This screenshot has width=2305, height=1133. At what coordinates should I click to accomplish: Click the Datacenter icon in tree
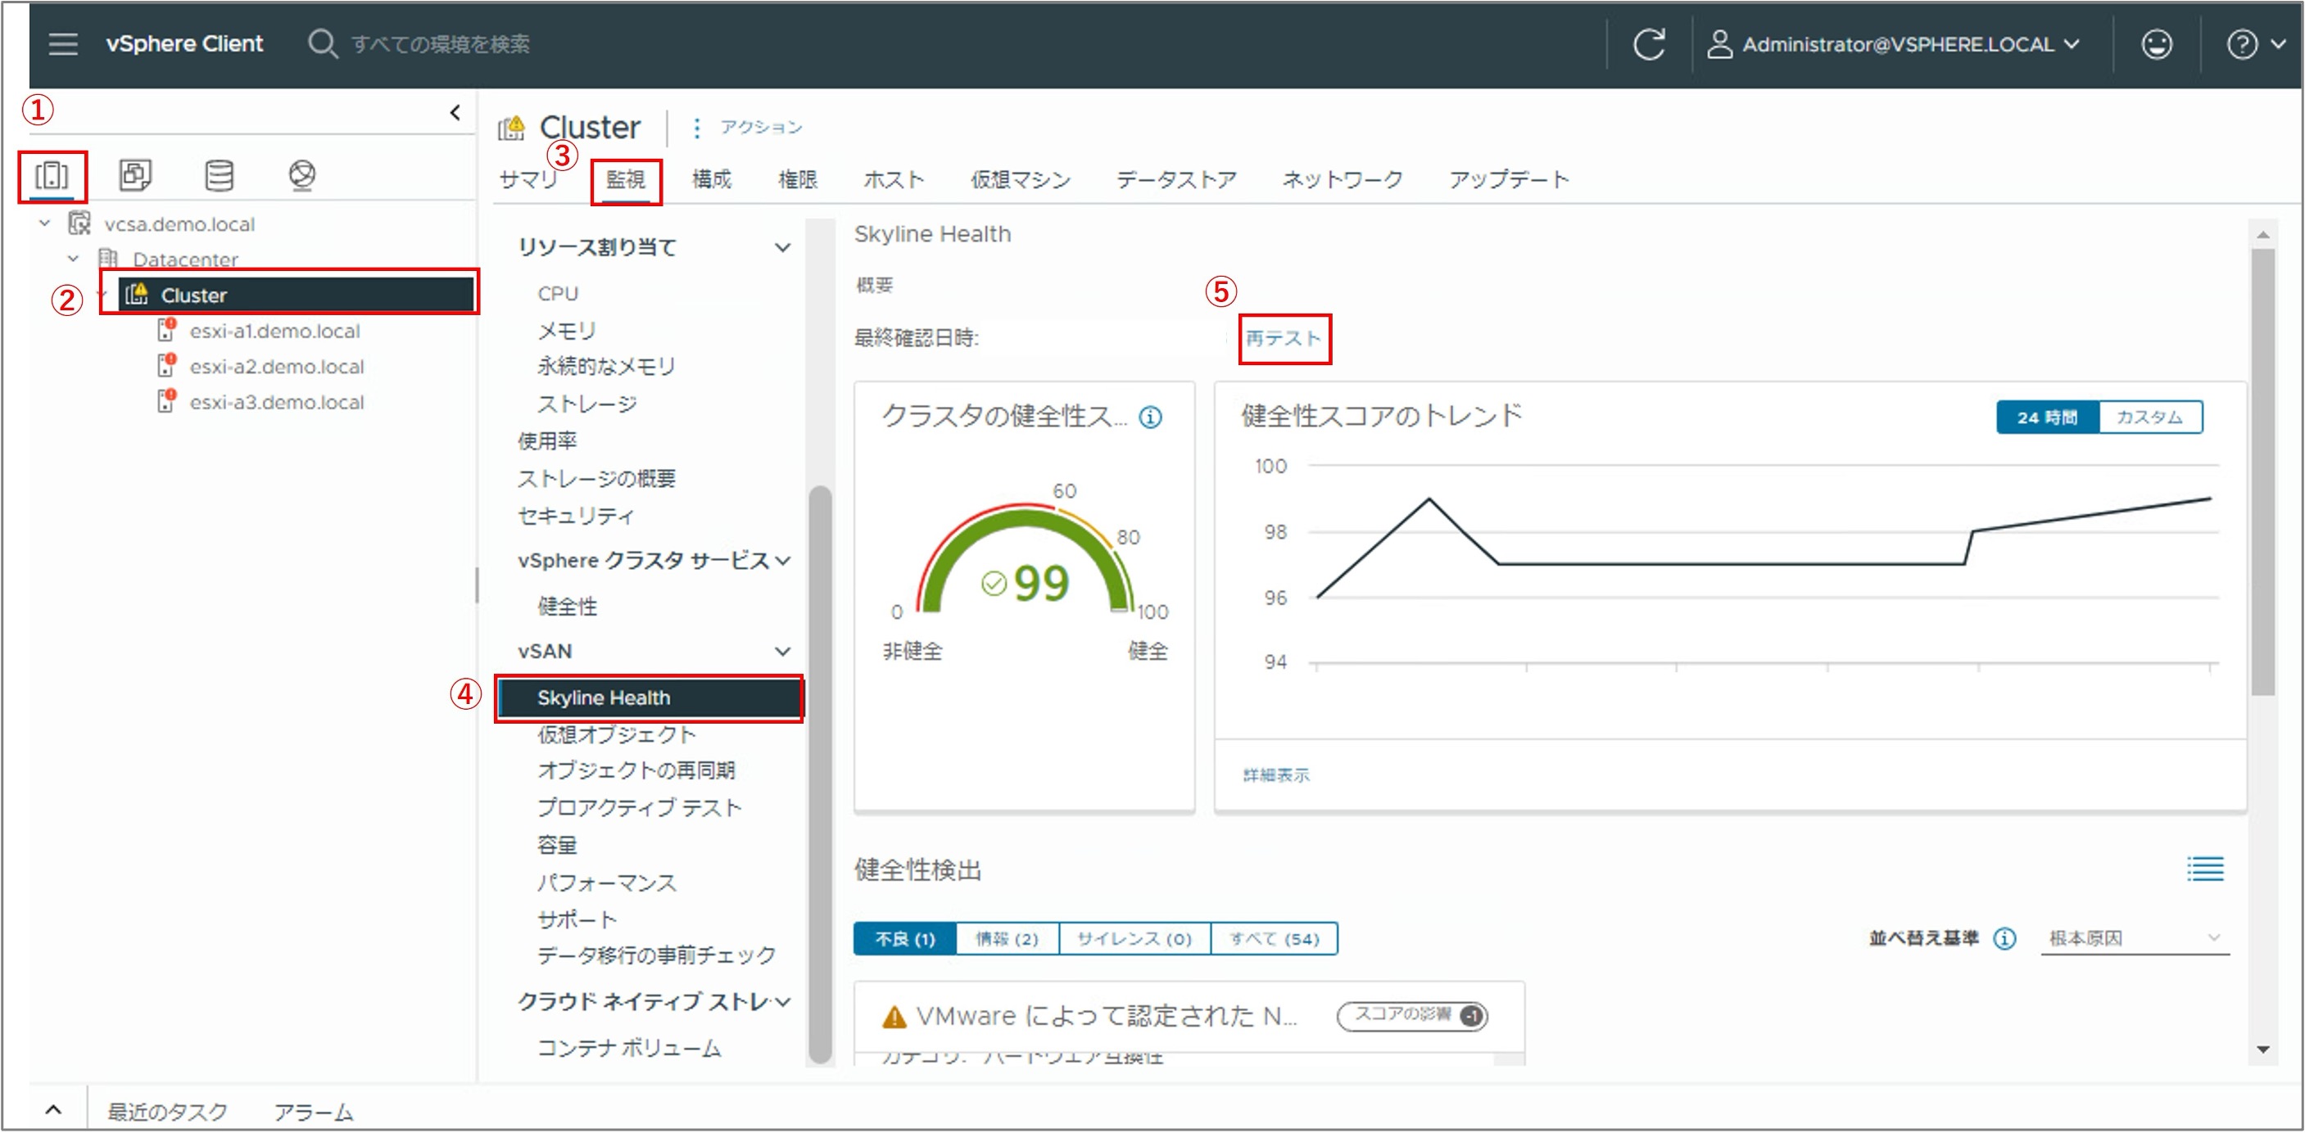tap(108, 259)
